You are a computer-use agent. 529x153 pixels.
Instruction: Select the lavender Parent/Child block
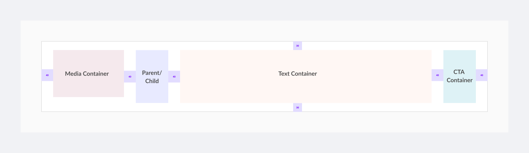pos(152,76)
